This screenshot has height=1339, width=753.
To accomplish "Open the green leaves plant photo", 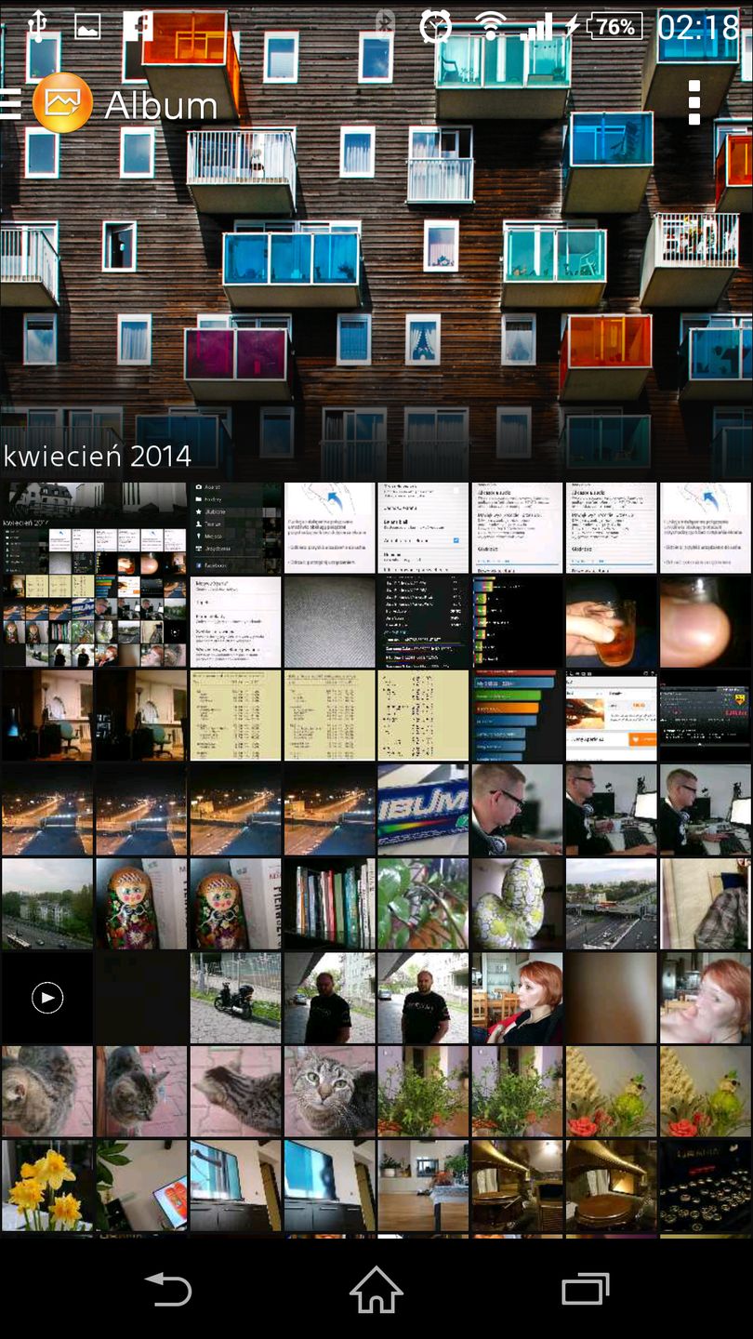I will (x=423, y=904).
